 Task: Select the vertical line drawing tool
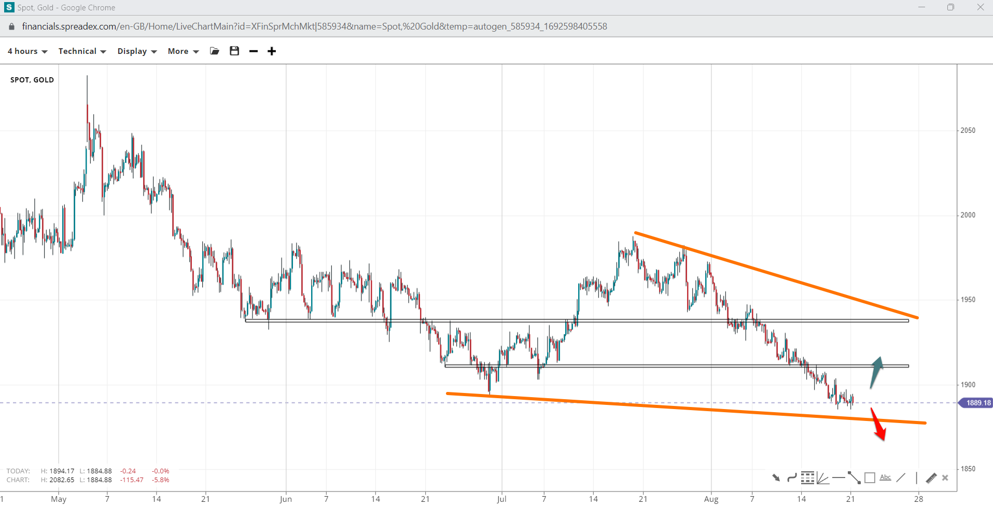[916, 477]
